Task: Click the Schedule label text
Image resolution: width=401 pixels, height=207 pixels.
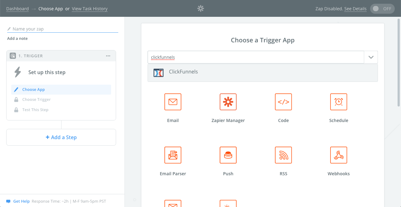Action: tap(339, 120)
